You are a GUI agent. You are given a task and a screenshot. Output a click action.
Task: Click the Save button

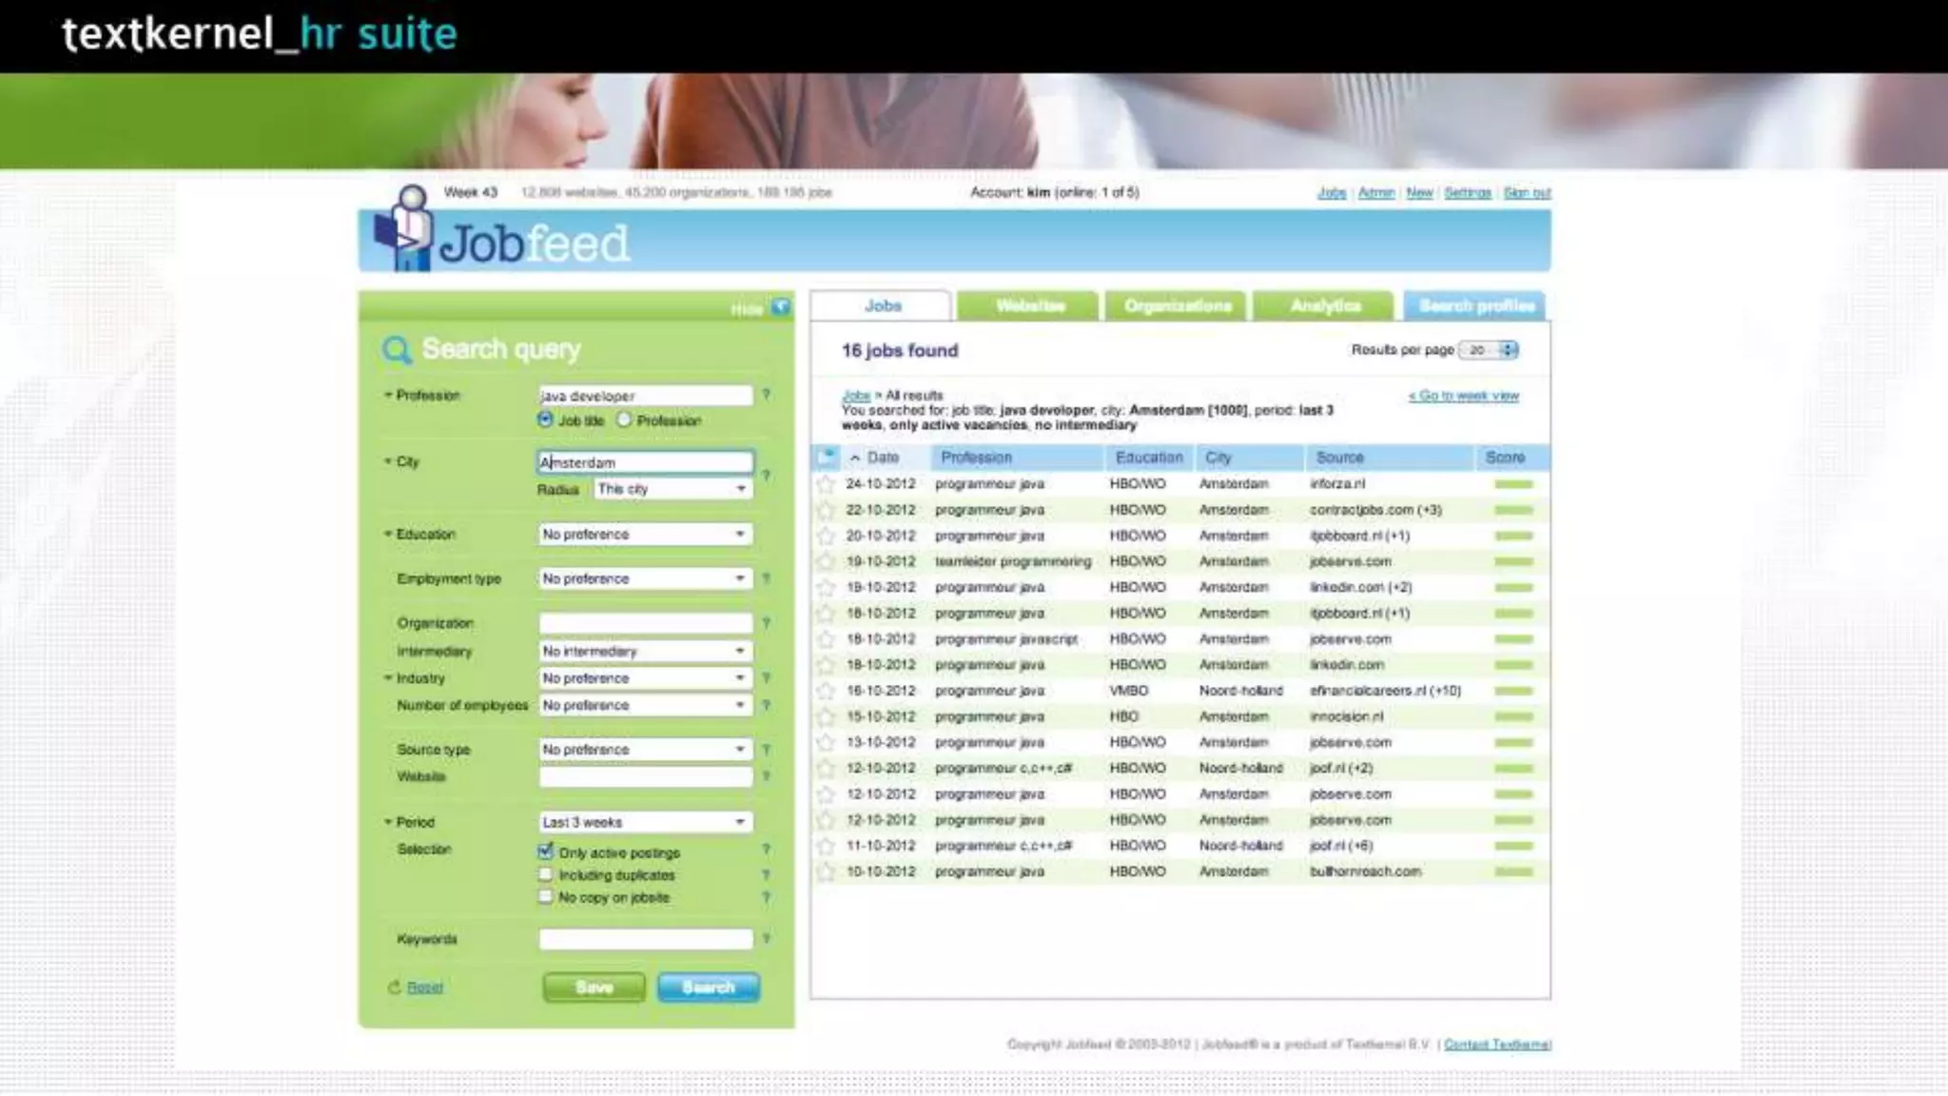point(594,988)
